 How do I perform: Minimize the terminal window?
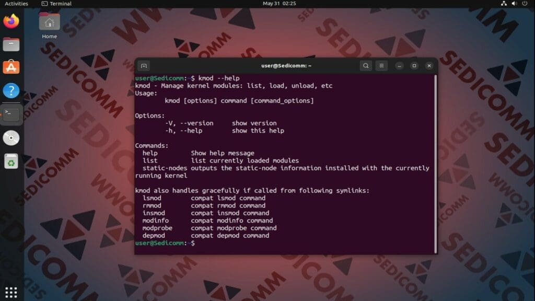(399, 66)
